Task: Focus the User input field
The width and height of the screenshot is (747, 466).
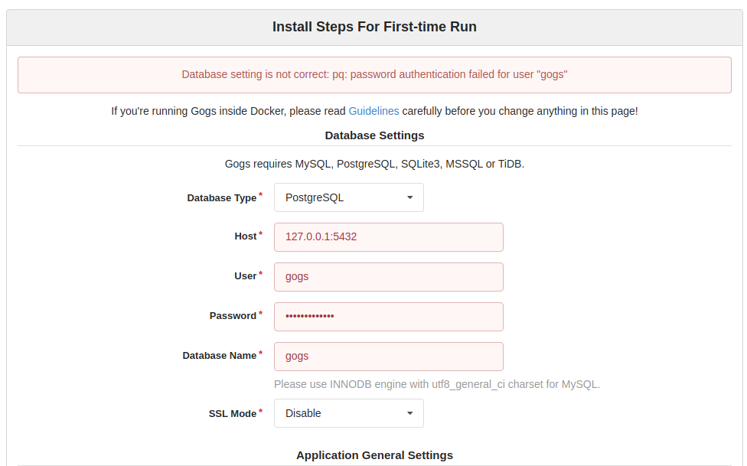Action: pos(388,277)
